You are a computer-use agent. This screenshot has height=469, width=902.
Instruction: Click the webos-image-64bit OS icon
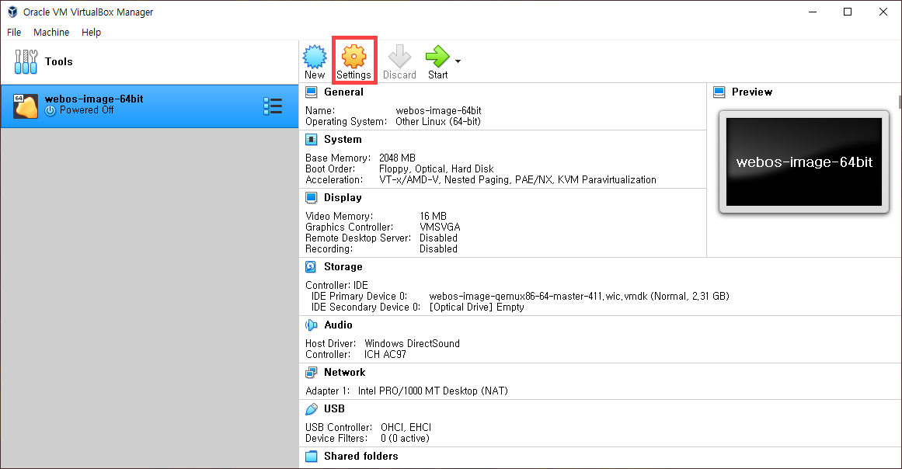(x=26, y=106)
